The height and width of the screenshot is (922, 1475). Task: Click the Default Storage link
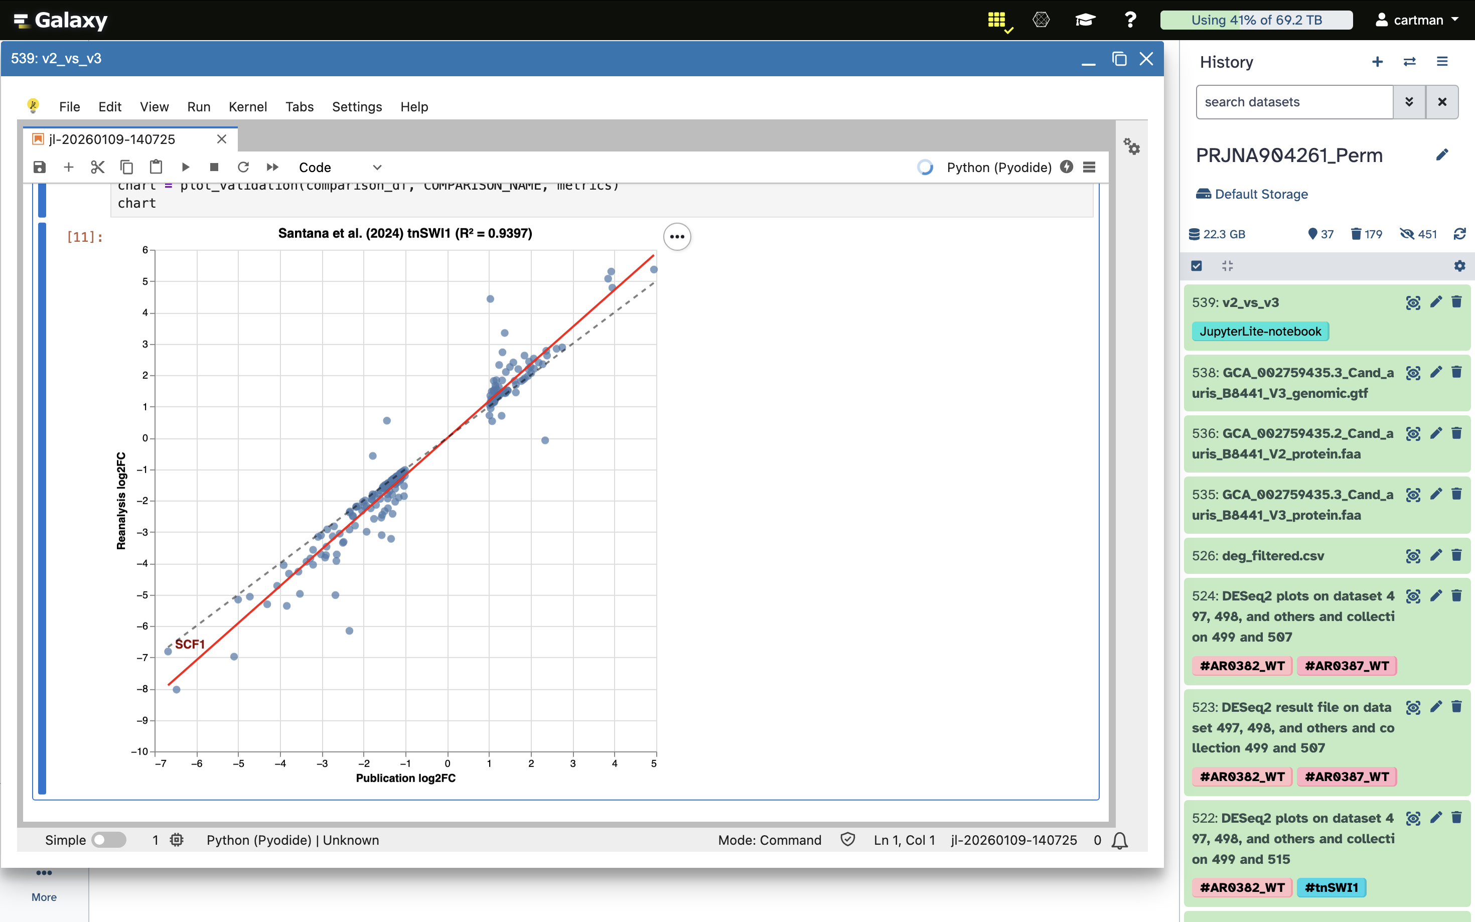(1261, 194)
